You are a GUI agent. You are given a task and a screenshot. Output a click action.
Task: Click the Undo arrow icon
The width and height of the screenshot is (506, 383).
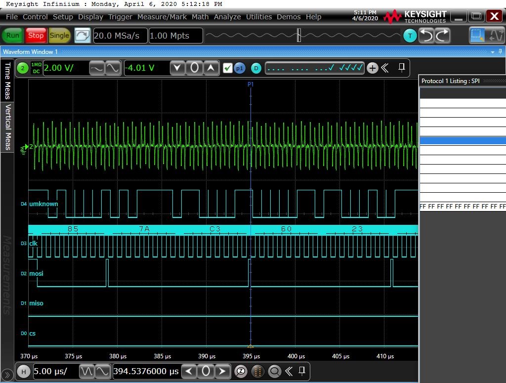426,36
